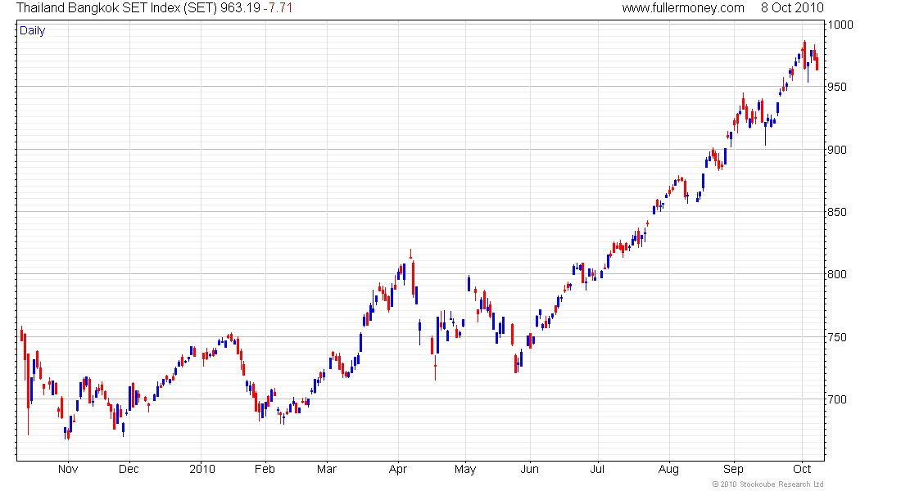Click the Sep date axis label
Screen dimensions: 901x491
(733, 469)
